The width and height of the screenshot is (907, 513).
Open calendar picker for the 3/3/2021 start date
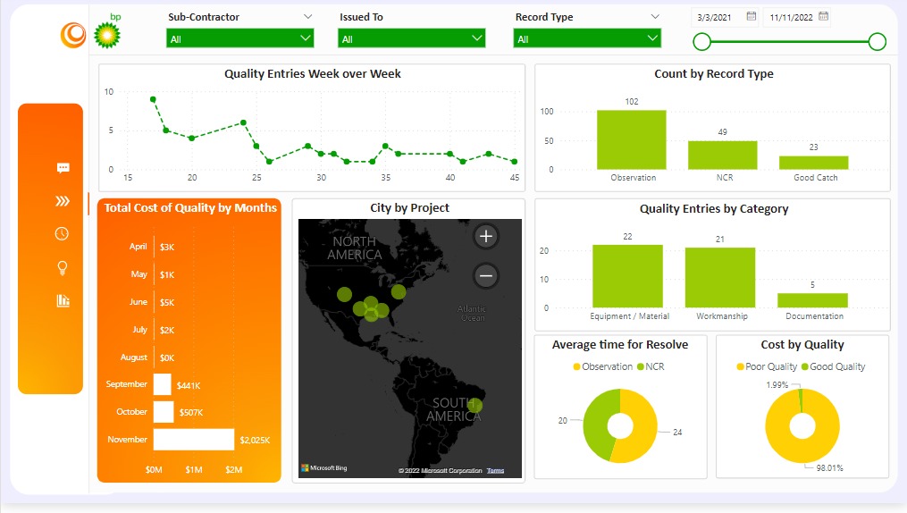[x=751, y=16]
